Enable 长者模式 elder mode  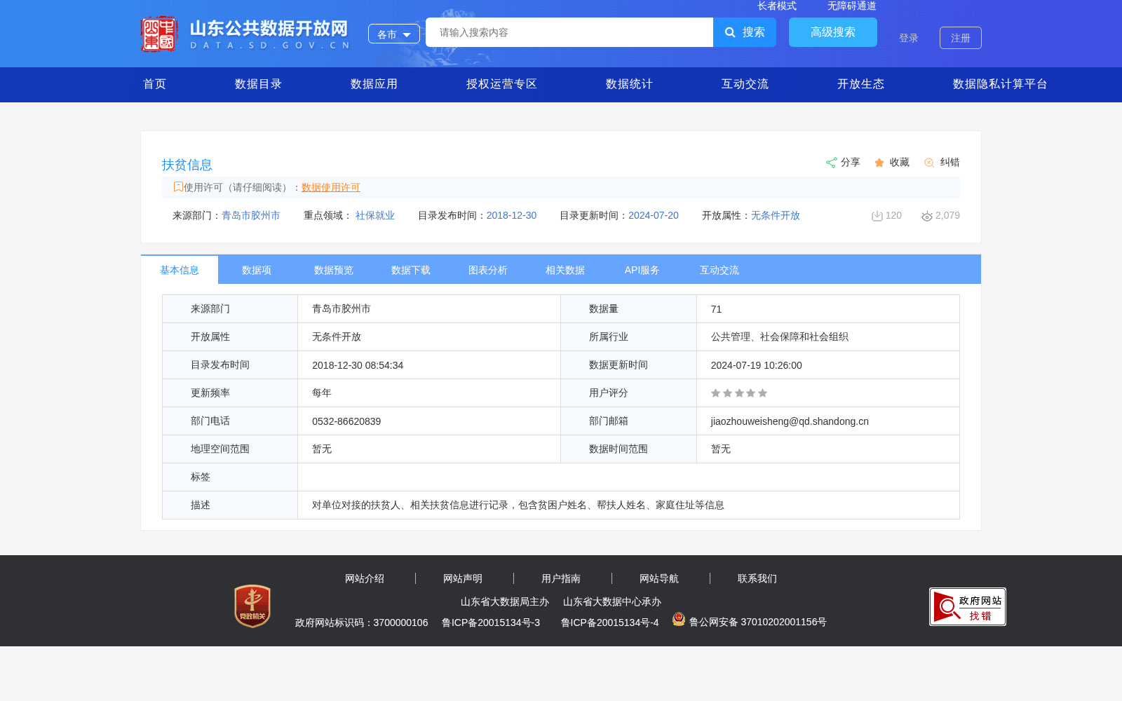click(777, 6)
